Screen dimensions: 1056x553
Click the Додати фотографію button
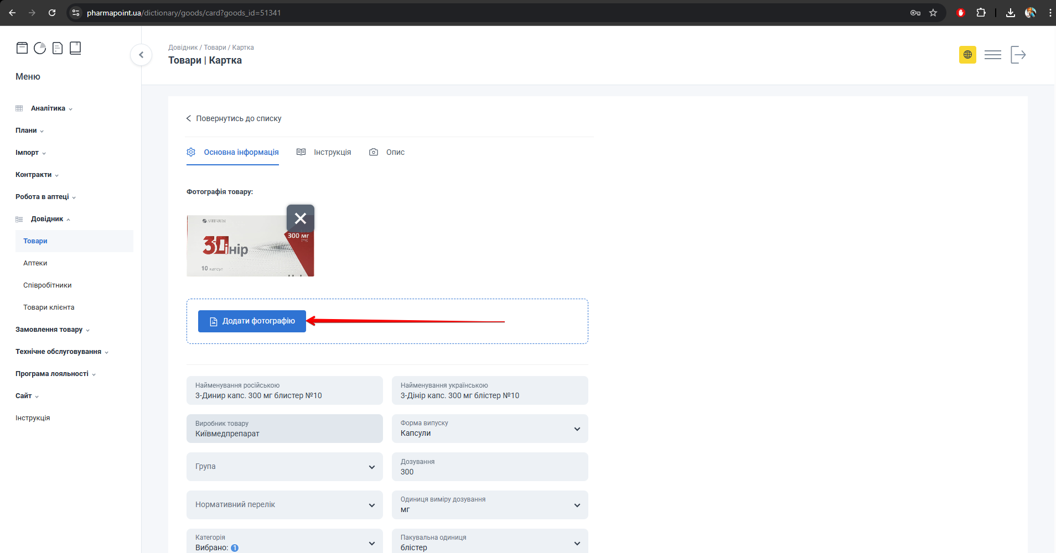click(252, 321)
